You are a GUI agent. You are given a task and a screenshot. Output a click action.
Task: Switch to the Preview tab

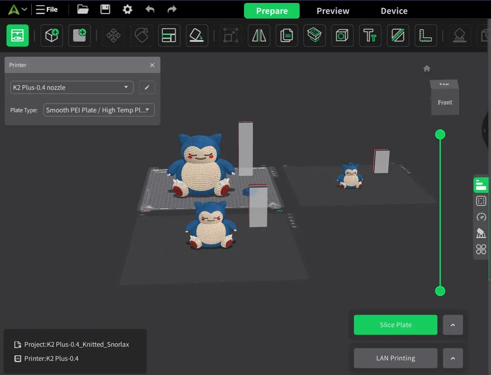(x=333, y=11)
